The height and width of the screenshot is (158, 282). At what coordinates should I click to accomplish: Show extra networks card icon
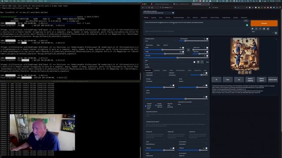tap(260, 29)
